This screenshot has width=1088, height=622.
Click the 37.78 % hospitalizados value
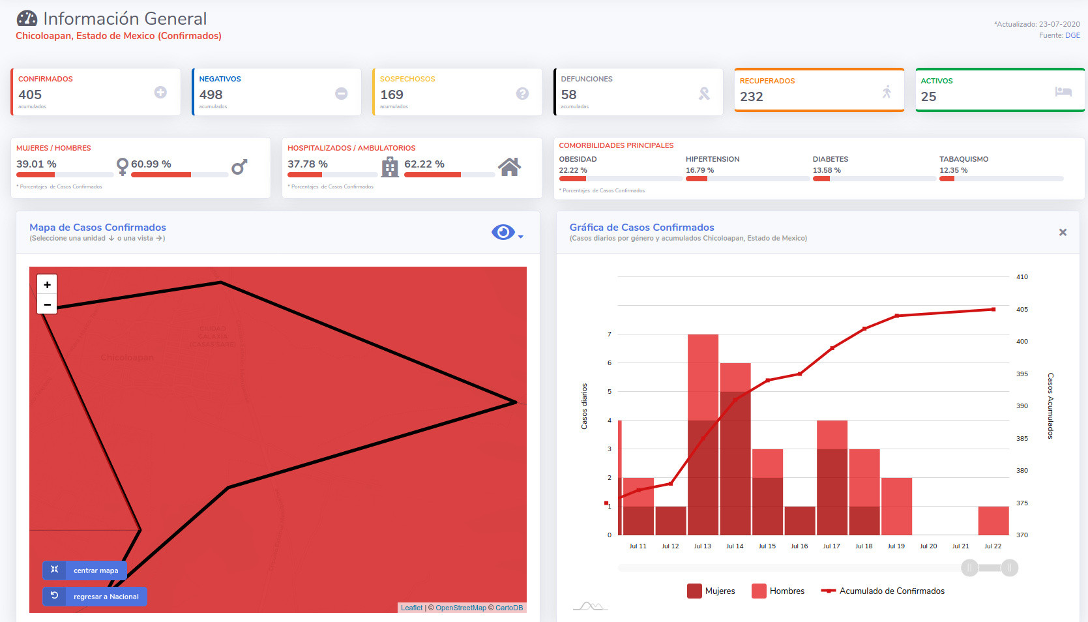tap(308, 164)
